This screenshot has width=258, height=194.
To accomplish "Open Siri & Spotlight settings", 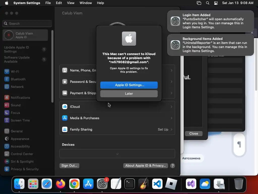I will click(x=19, y=161).
